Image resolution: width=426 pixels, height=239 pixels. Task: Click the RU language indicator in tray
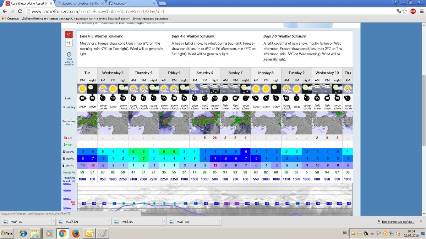coord(345,233)
